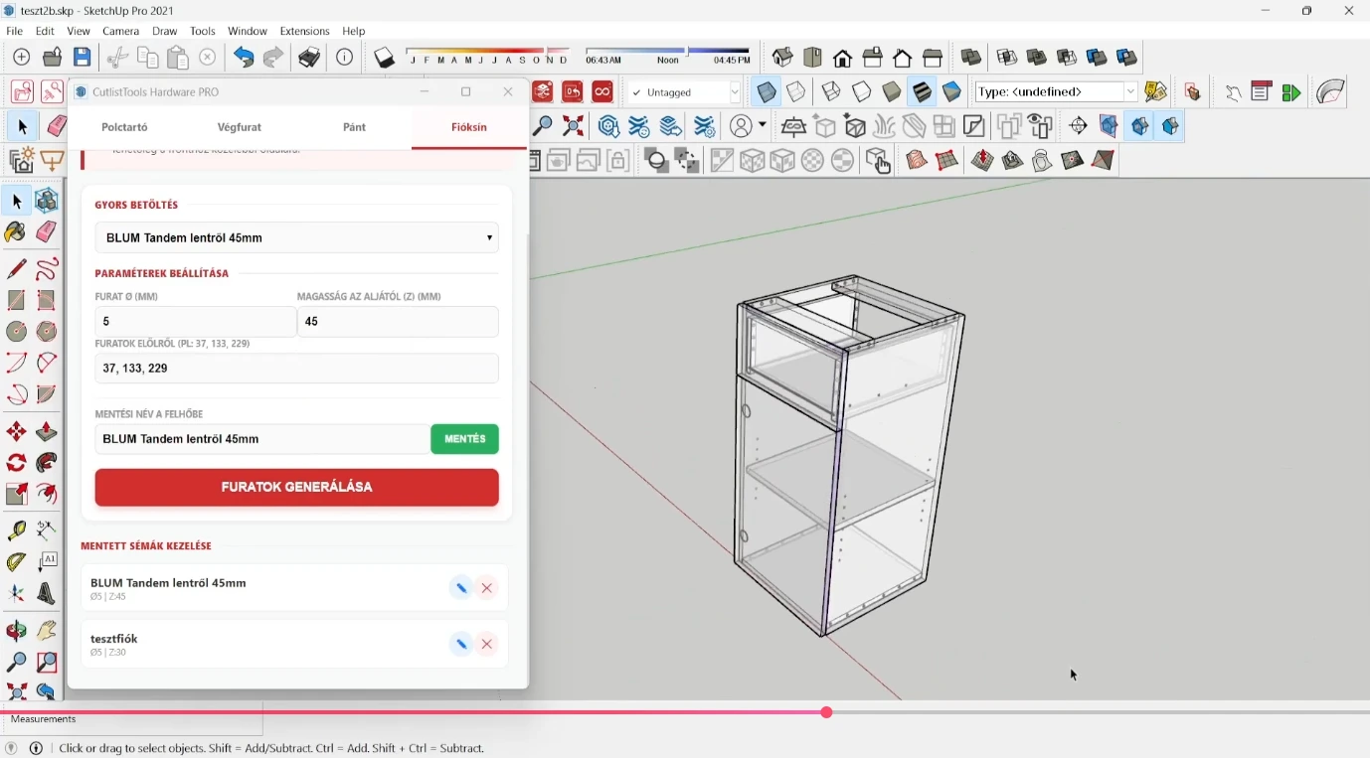Select the Tape Measure tool
The height and width of the screenshot is (758, 1370).
click(x=16, y=531)
